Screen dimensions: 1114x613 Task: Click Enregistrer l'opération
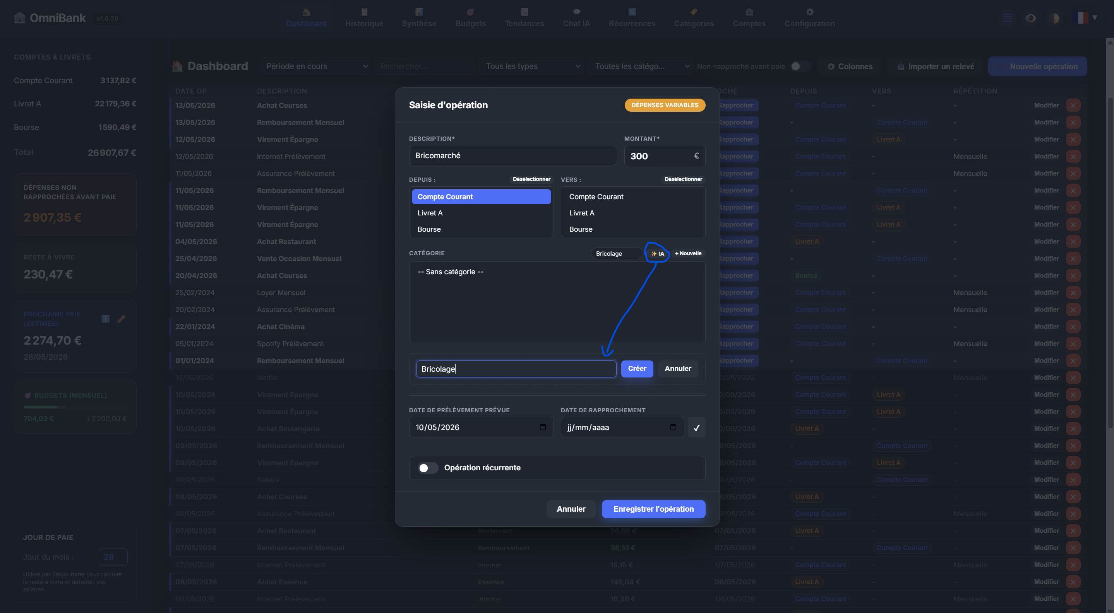click(653, 509)
